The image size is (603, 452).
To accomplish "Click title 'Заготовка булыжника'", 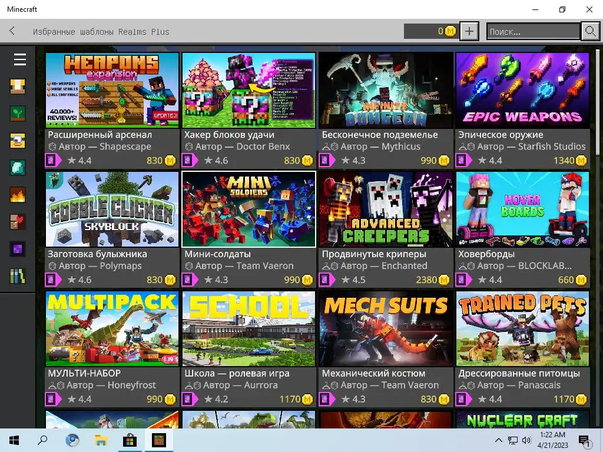I will coord(97,254).
